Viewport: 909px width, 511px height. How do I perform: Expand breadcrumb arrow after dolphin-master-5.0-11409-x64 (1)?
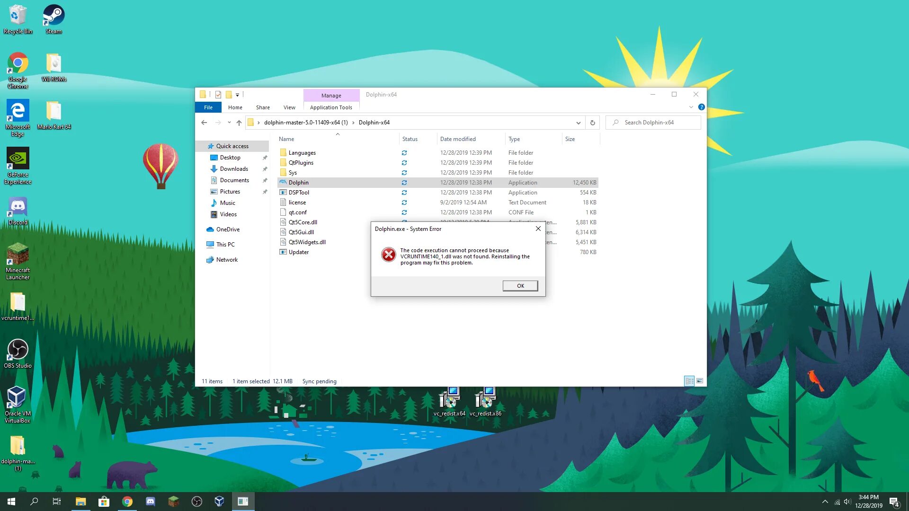(x=353, y=123)
